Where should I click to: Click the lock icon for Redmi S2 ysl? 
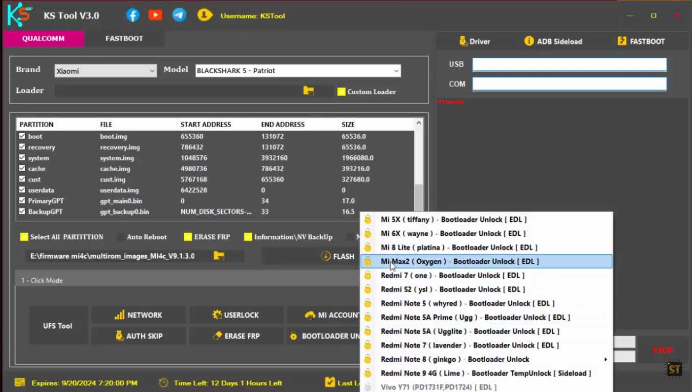point(367,290)
